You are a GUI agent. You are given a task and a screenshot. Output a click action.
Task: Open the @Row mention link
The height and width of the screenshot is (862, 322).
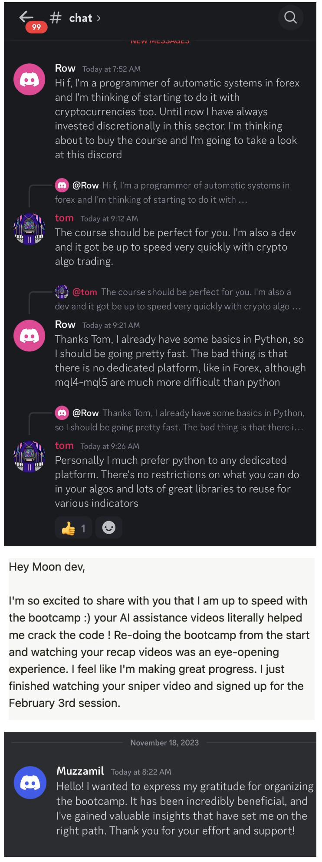point(86,185)
